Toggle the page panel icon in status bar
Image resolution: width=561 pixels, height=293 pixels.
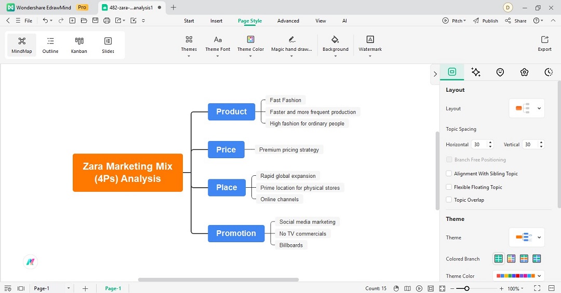click(21, 288)
